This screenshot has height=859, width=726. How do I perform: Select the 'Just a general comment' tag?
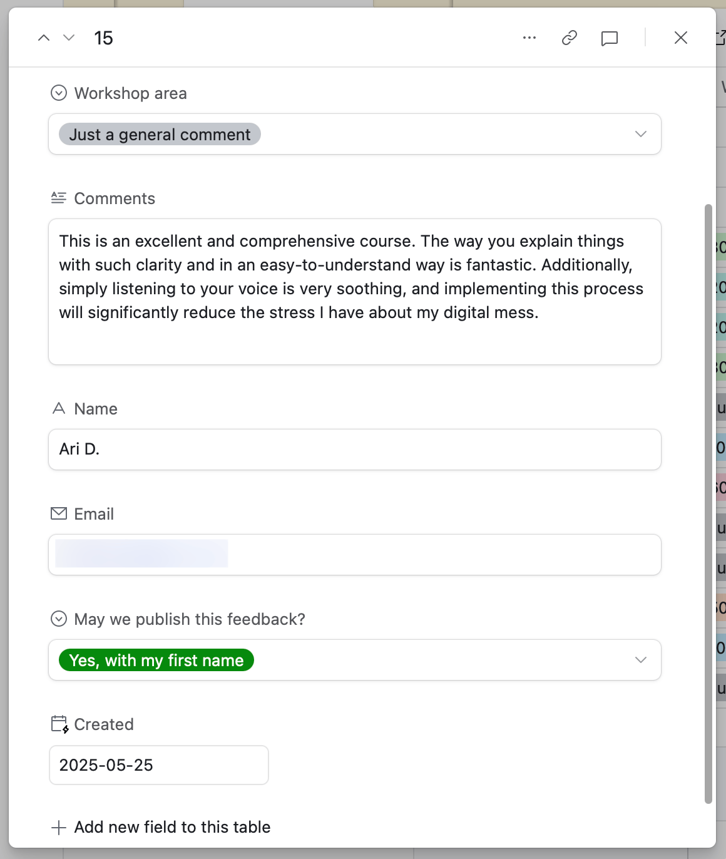[160, 135]
